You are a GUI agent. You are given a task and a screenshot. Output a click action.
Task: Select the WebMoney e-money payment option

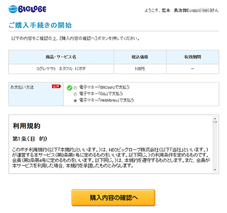75,100
